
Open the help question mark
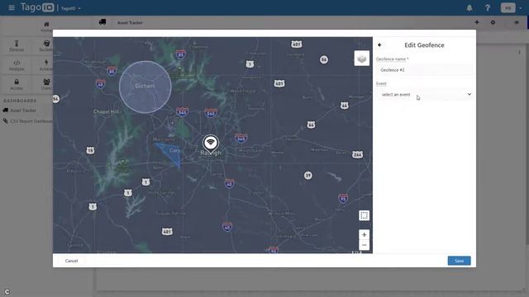(488, 7)
